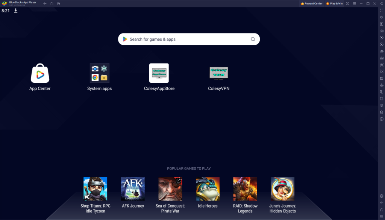Click the Search for games & apps field
The image size is (385, 220).
pos(189,39)
